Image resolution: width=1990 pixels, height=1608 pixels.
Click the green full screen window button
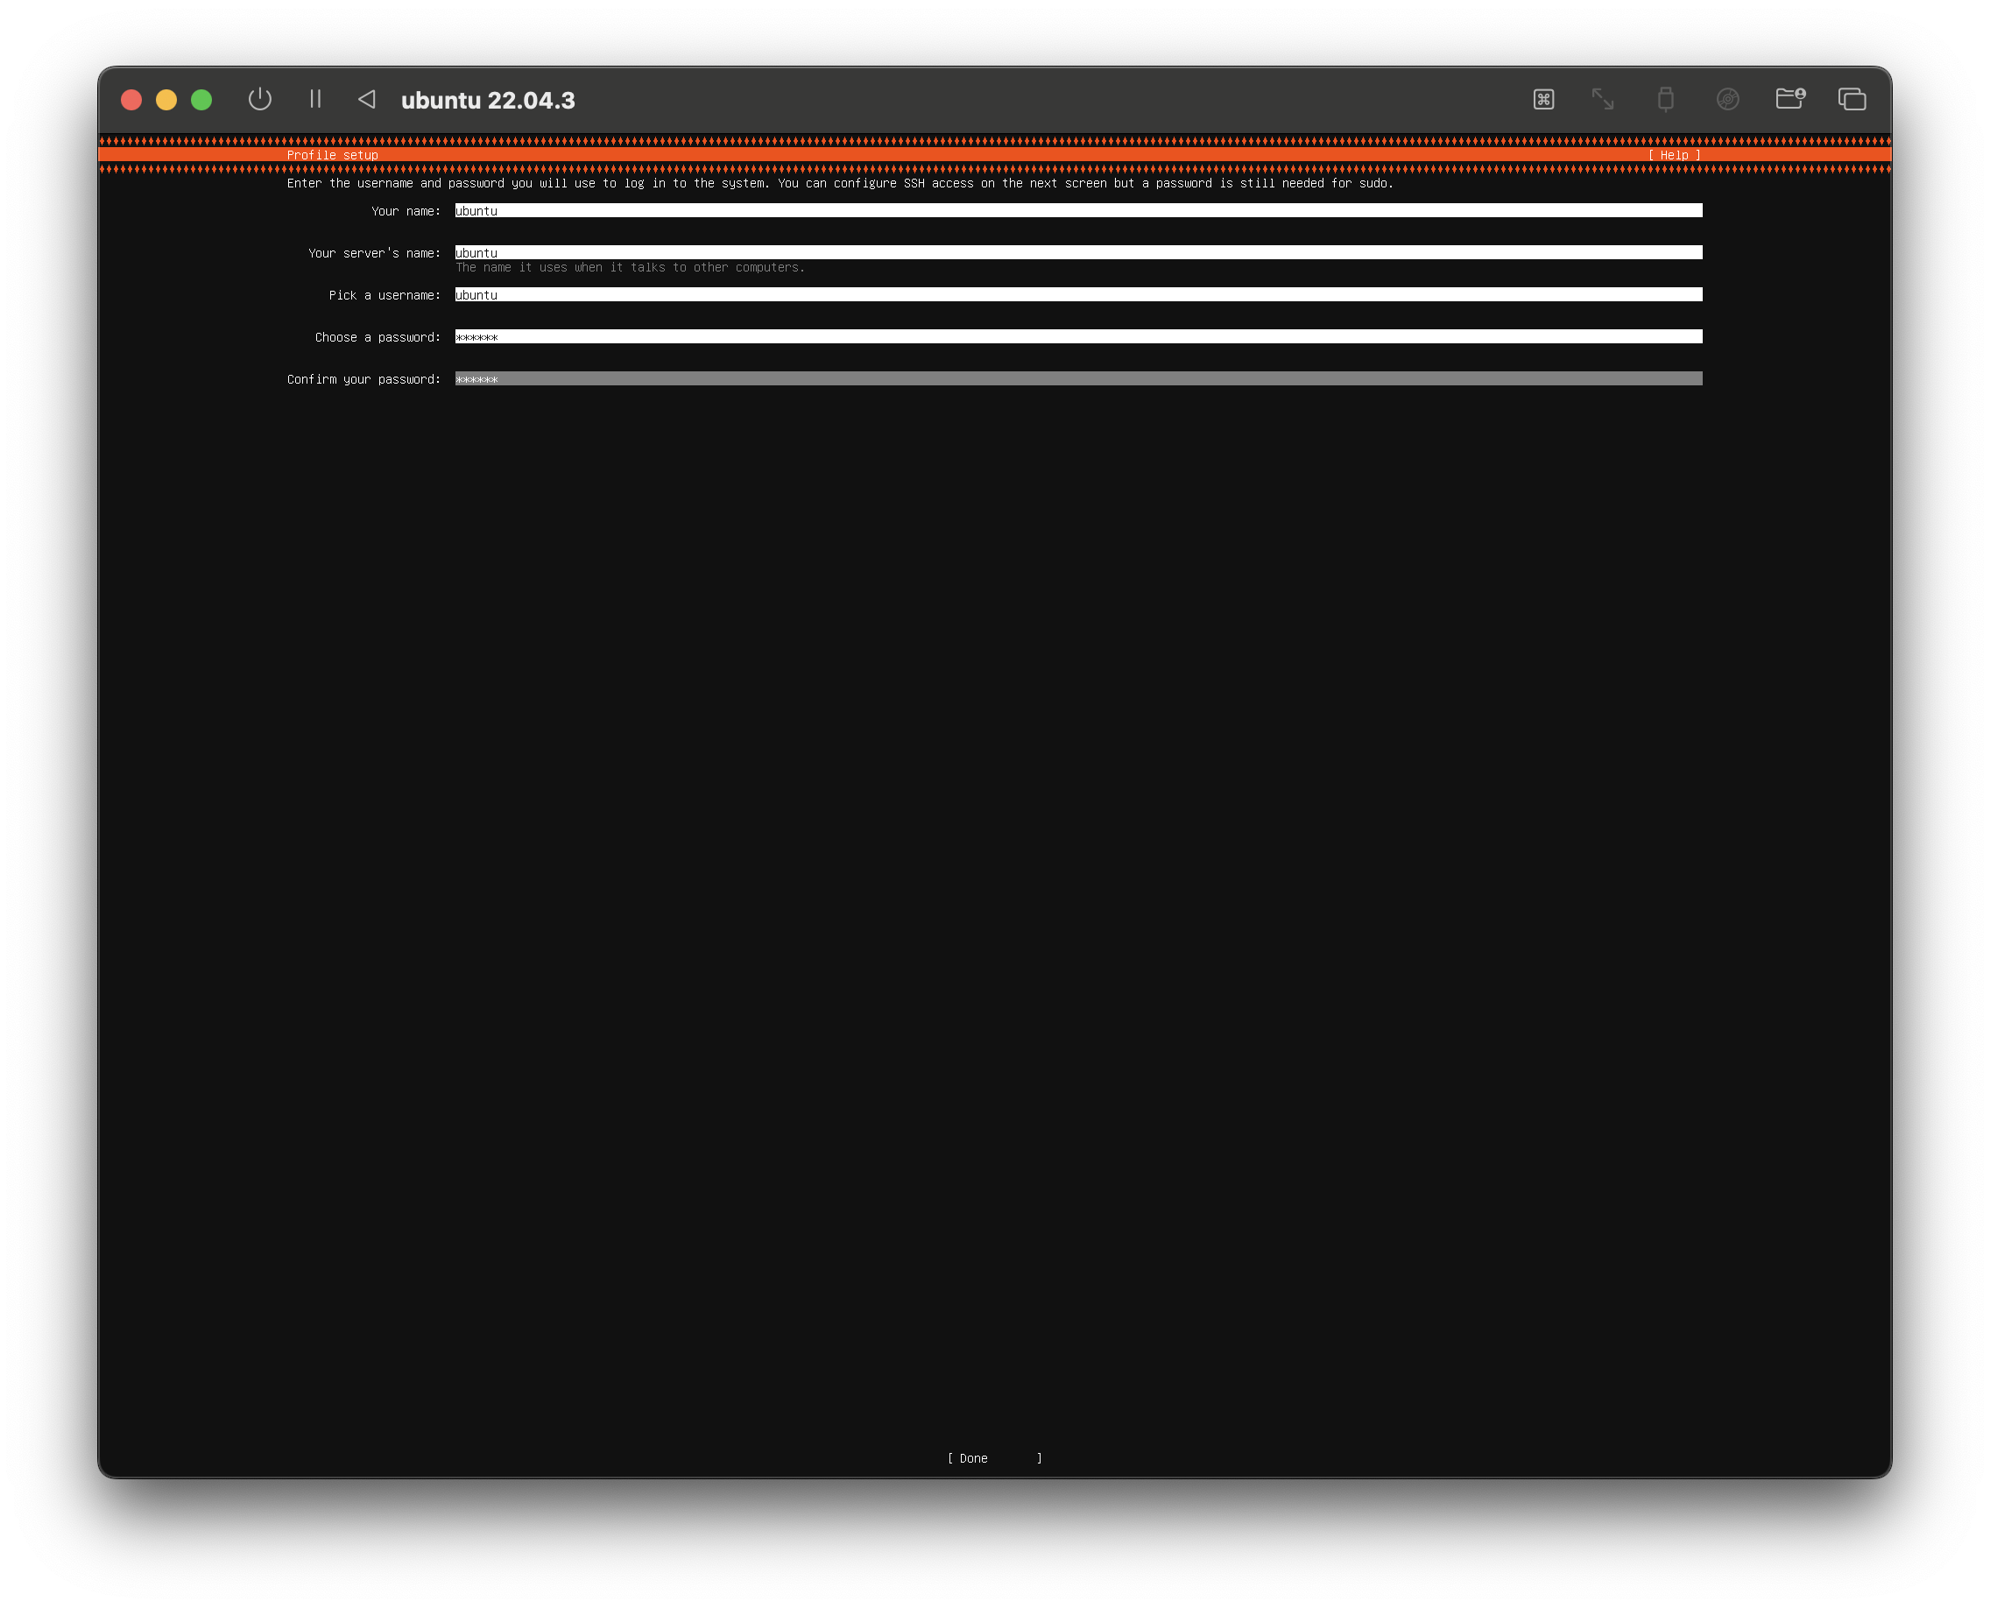[x=201, y=100]
